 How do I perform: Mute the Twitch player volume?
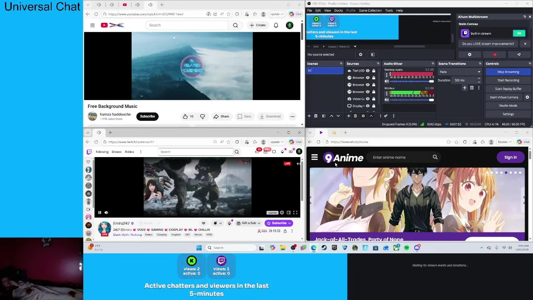[x=106, y=212]
